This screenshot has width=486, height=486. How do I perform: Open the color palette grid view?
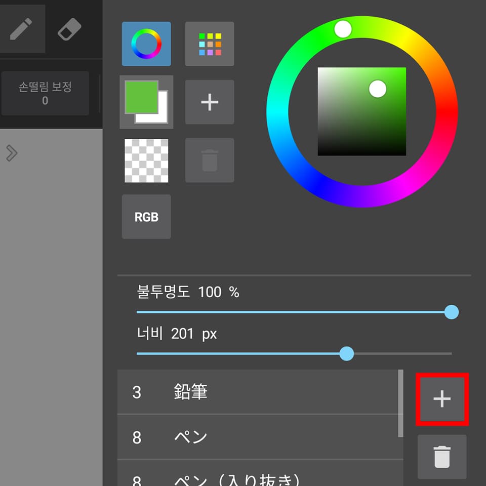(x=210, y=44)
